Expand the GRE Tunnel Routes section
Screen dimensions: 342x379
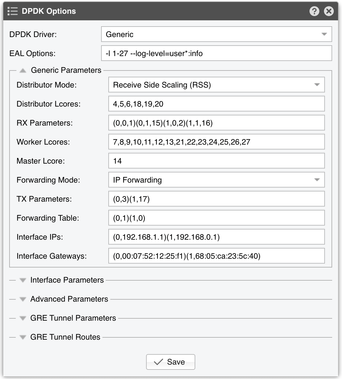23,337
